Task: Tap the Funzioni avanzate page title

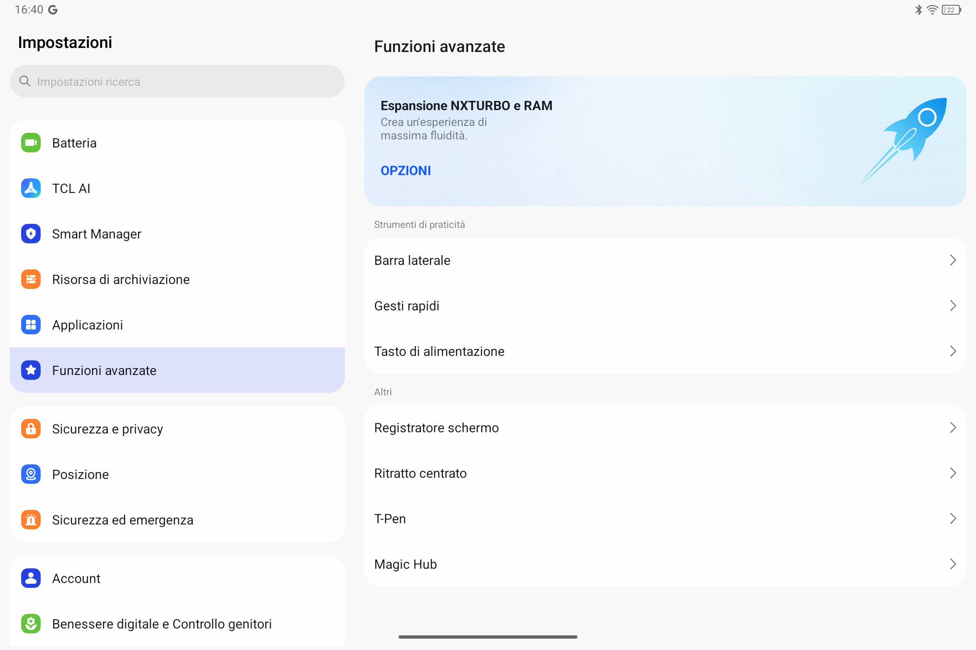Action: (440, 46)
